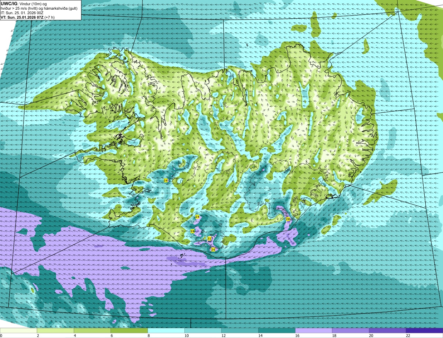Pick the 12–14 m/s medium teal swatch
Screen dimensions: 443x338
pos(240,330)
